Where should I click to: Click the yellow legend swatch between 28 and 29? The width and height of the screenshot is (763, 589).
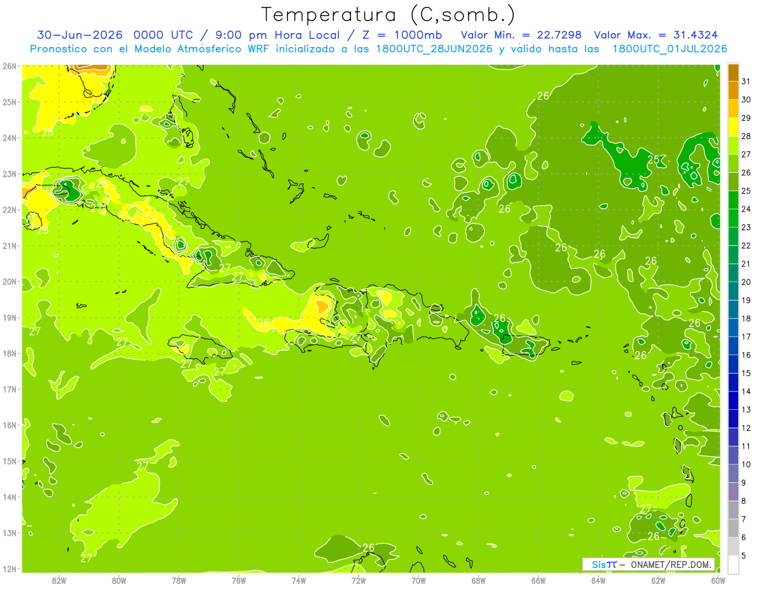(x=733, y=126)
